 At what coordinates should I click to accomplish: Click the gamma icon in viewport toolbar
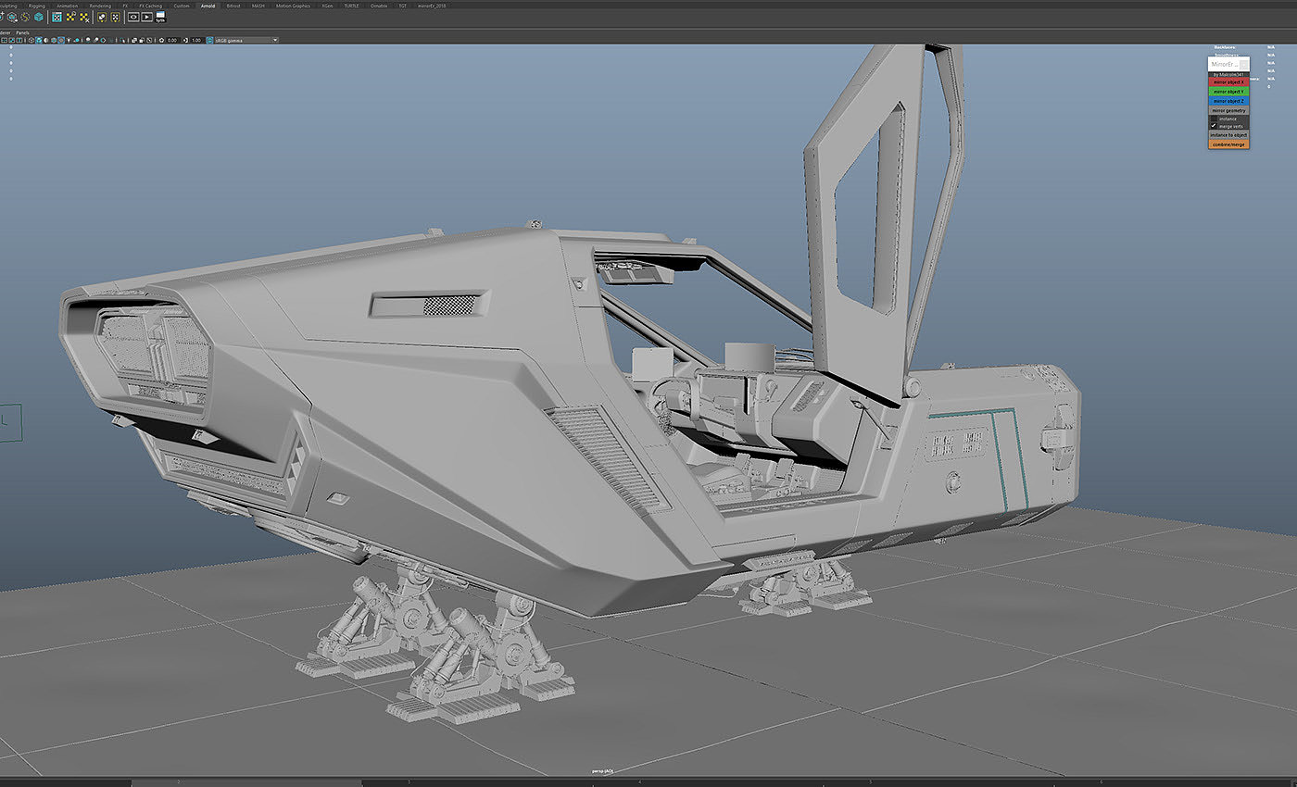[x=185, y=40]
